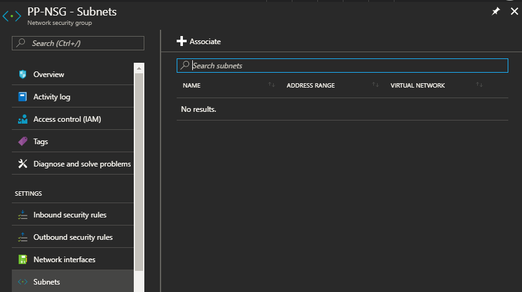The width and height of the screenshot is (522, 292).
Task: Click the Access control (IAM) people icon
Action: [x=22, y=119]
